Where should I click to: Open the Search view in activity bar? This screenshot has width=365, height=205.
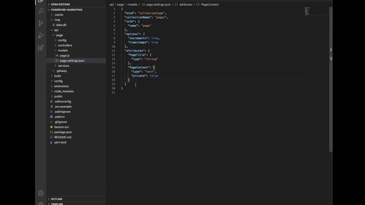click(x=40, y=11)
